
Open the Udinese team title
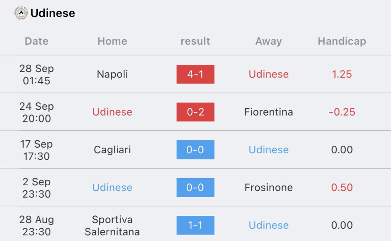coord(53,13)
